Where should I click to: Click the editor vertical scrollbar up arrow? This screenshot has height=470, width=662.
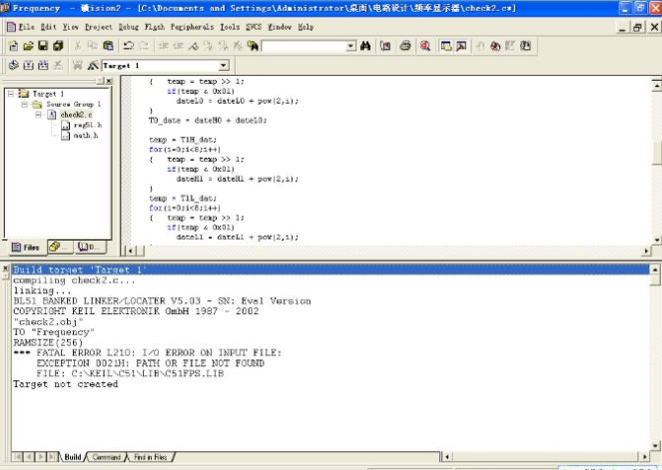[657, 85]
